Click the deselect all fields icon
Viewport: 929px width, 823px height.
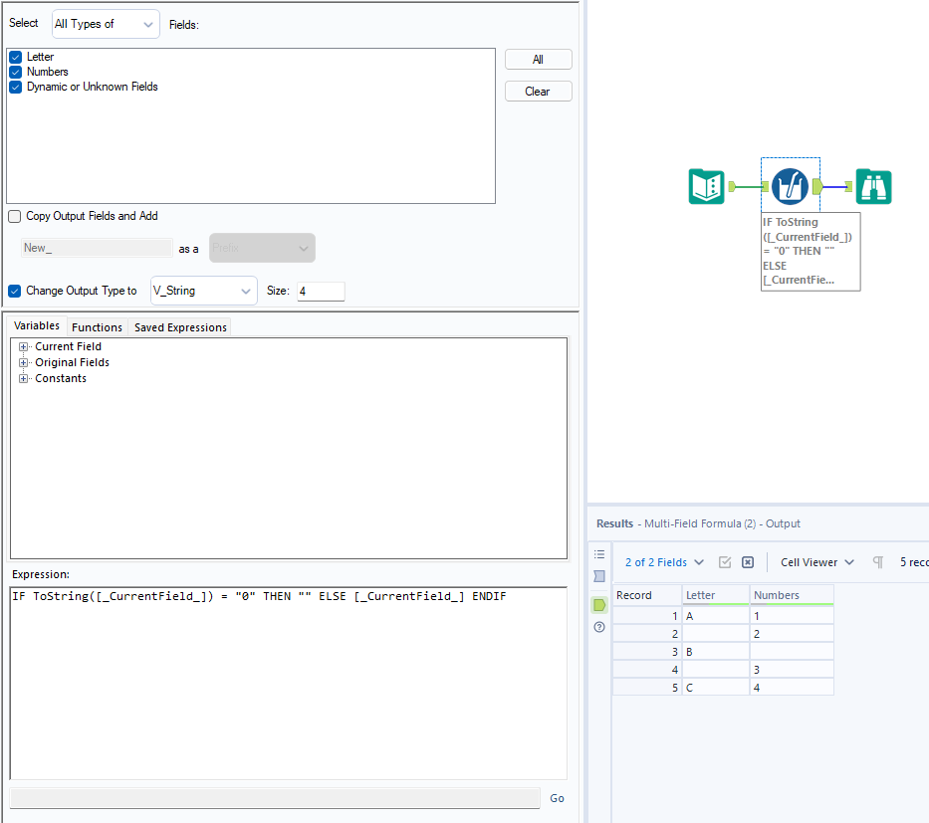[x=747, y=562]
